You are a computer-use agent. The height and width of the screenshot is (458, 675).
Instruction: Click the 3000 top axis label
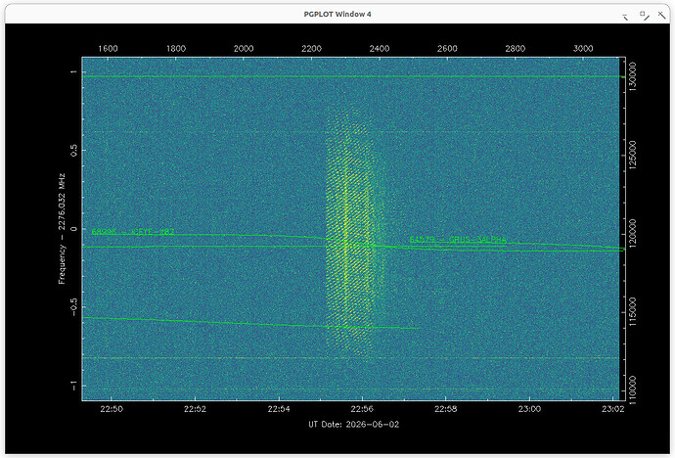pyautogui.click(x=583, y=49)
